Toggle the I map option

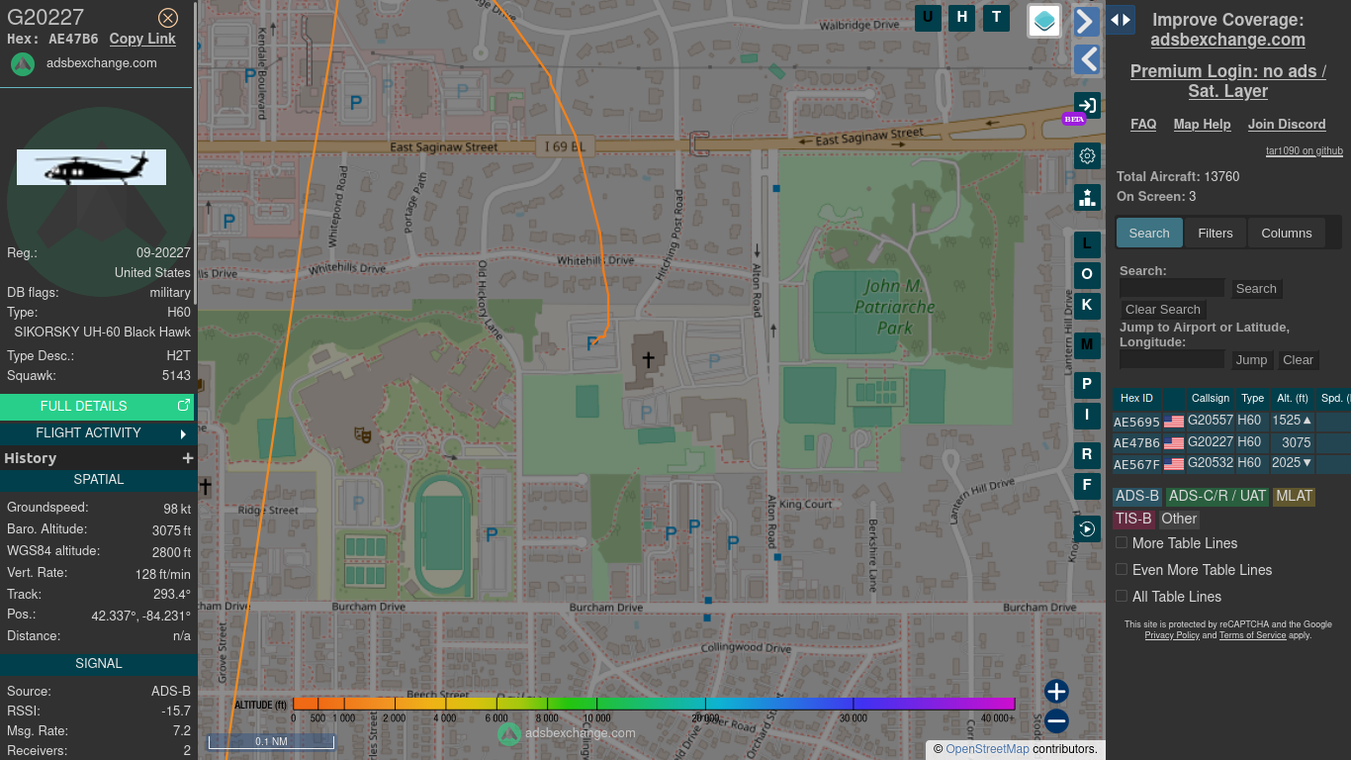1087,415
